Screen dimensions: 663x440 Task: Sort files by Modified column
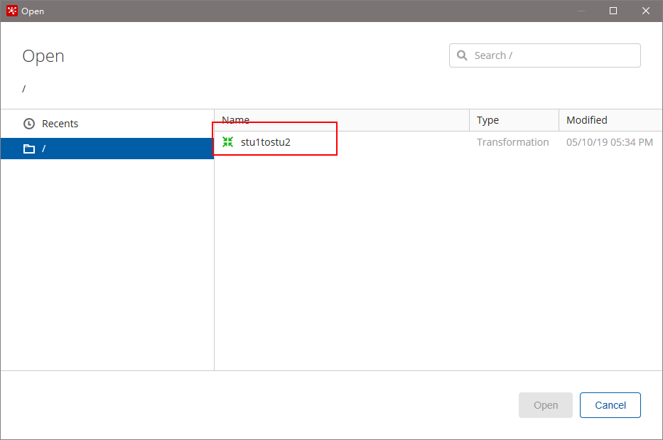pos(610,120)
